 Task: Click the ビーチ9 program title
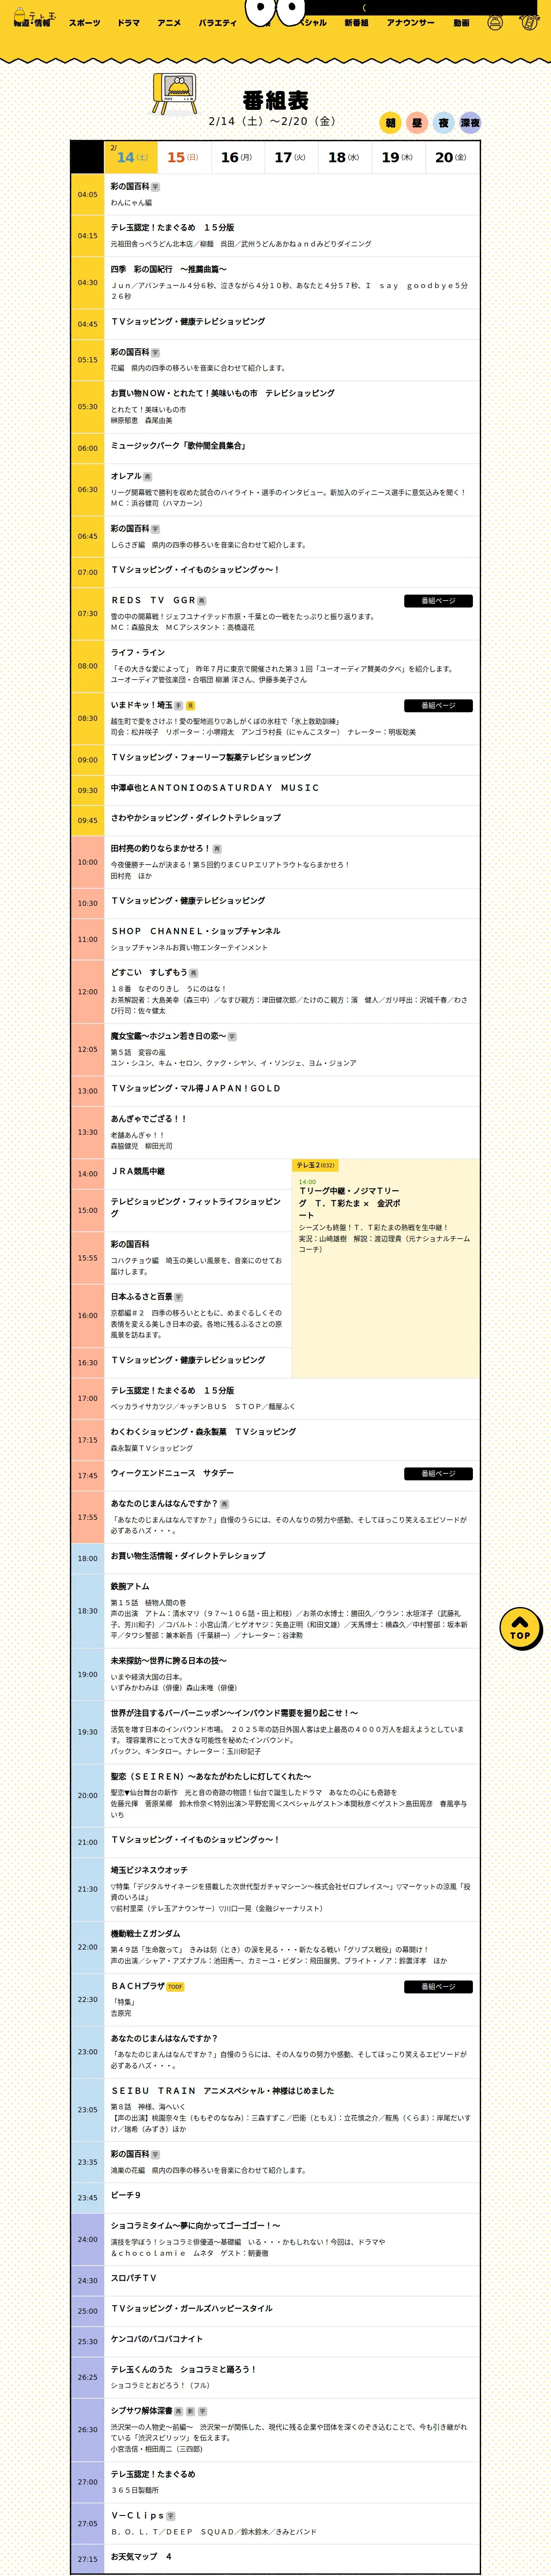tap(126, 2196)
